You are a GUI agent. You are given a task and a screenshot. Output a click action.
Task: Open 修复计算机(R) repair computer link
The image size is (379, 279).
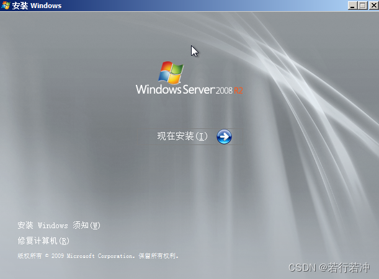43,241
